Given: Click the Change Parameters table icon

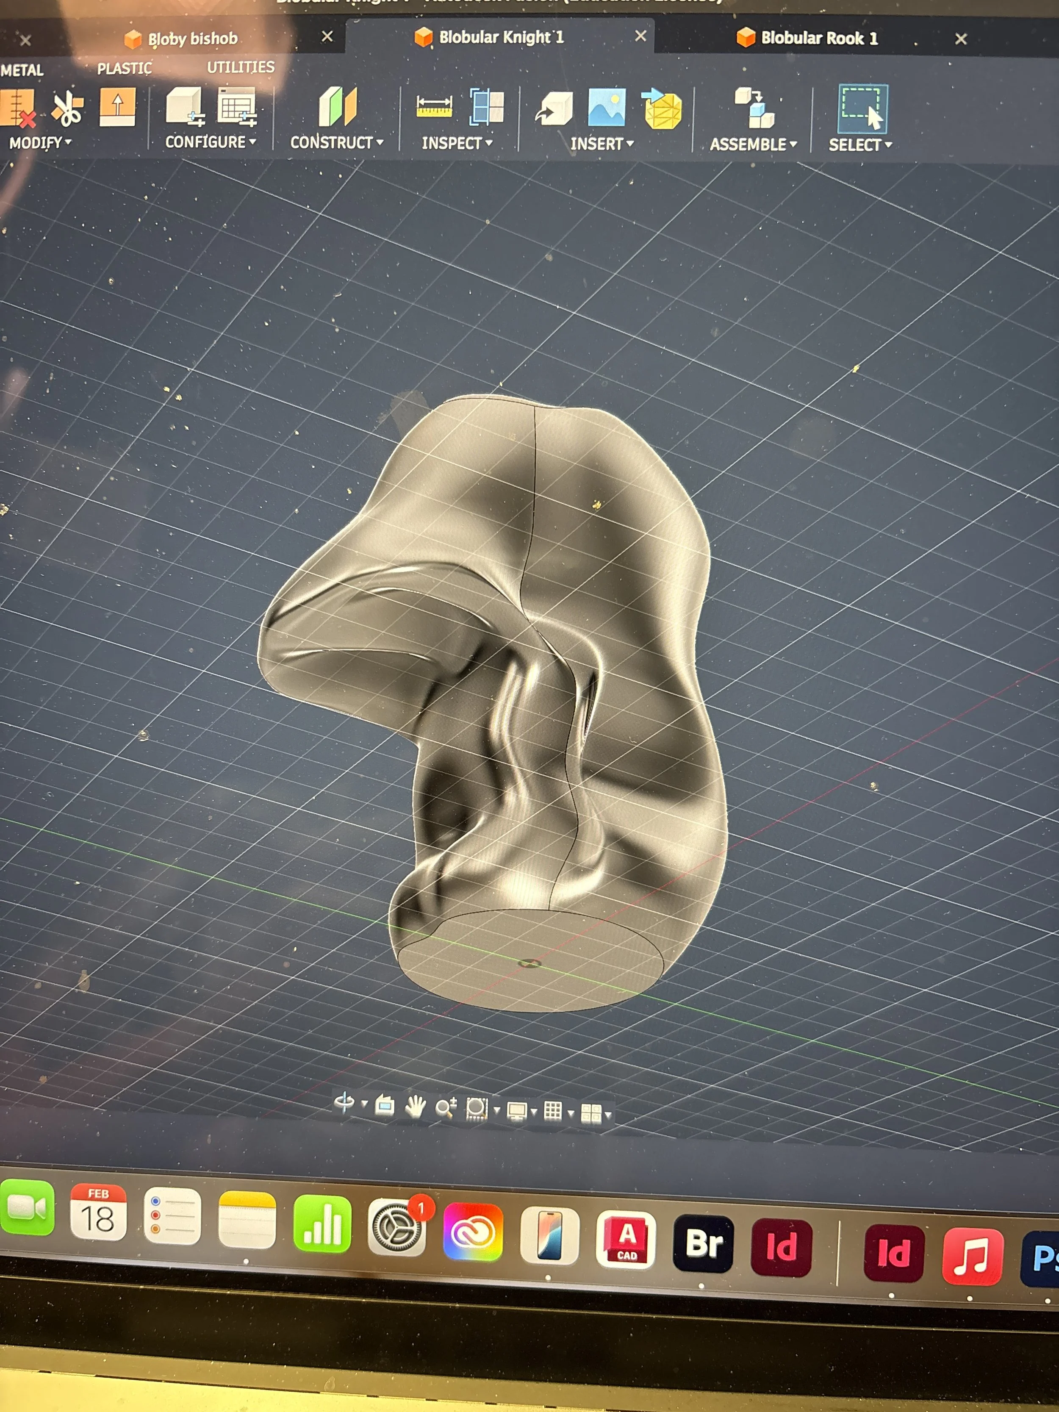Looking at the screenshot, I should click(x=237, y=106).
